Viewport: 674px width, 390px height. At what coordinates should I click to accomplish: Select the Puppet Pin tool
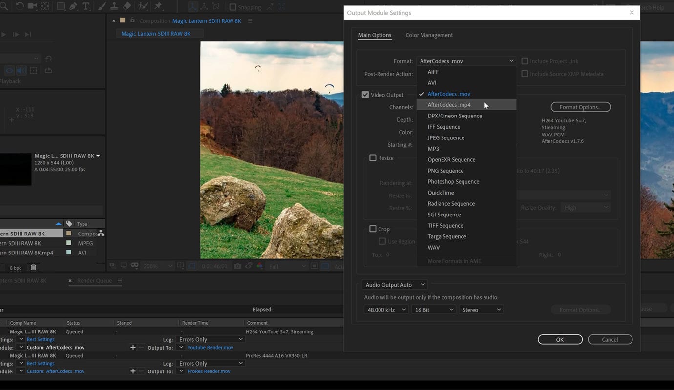159,6
